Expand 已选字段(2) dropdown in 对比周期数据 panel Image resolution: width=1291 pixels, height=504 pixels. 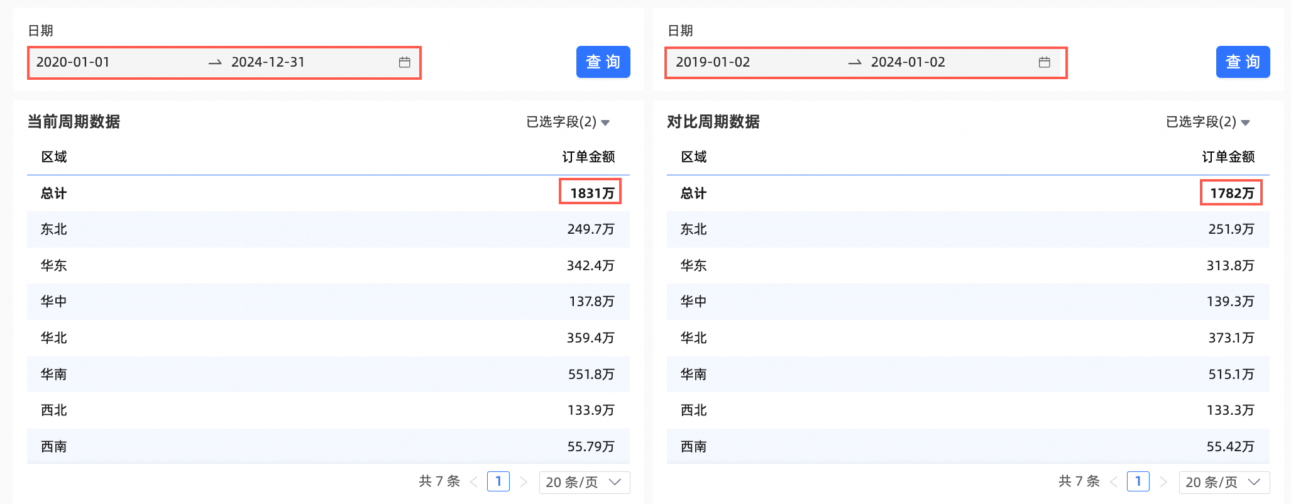click(1208, 122)
